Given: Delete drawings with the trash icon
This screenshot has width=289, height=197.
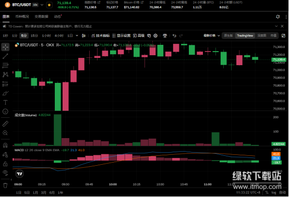Looking at the screenshot, I should tap(5, 186).
